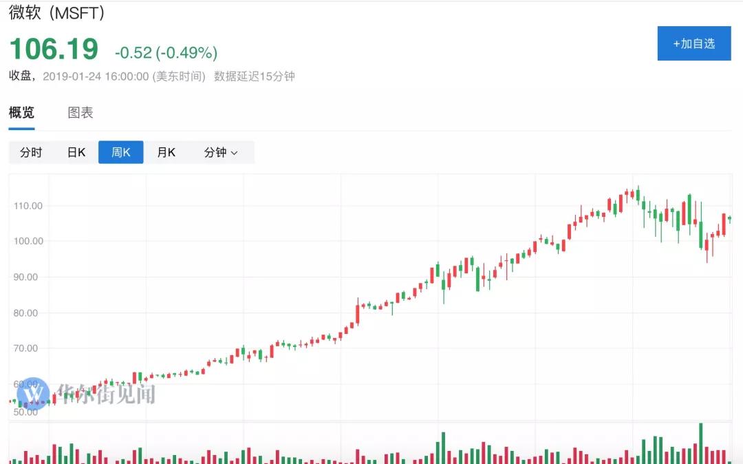The image size is (743, 464).
Task: Expand the 分钟 minutes dropdown
Action: pos(221,152)
